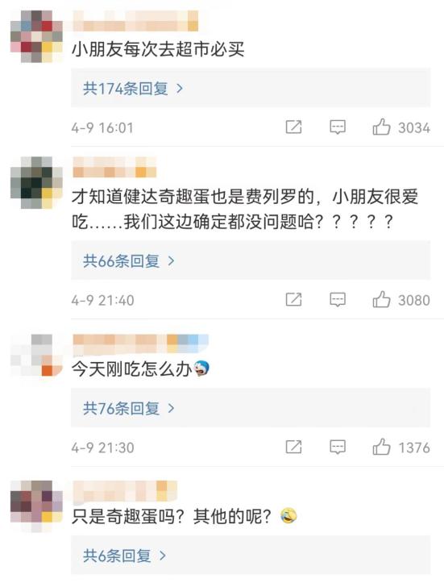Image resolution: width=444 pixels, height=583 pixels.
Task: Open username above 今天刚吃怎么办 comment
Action: (140, 343)
